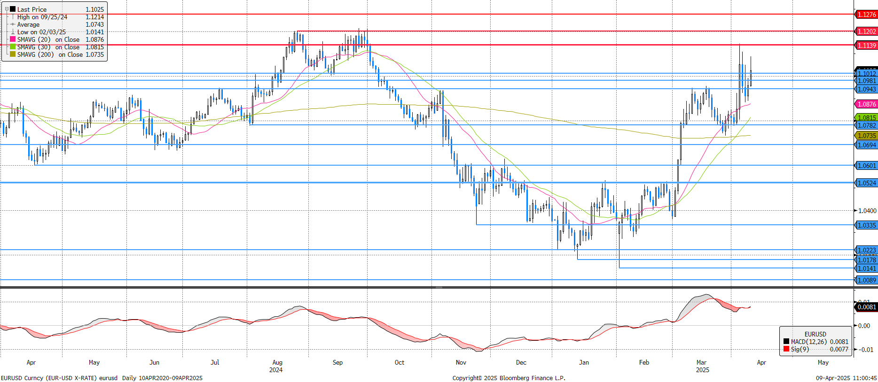The height and width of the screenshot is (382, 878).
Task: Click the EURUSD title in MACD legend
Action: point(815,334)
